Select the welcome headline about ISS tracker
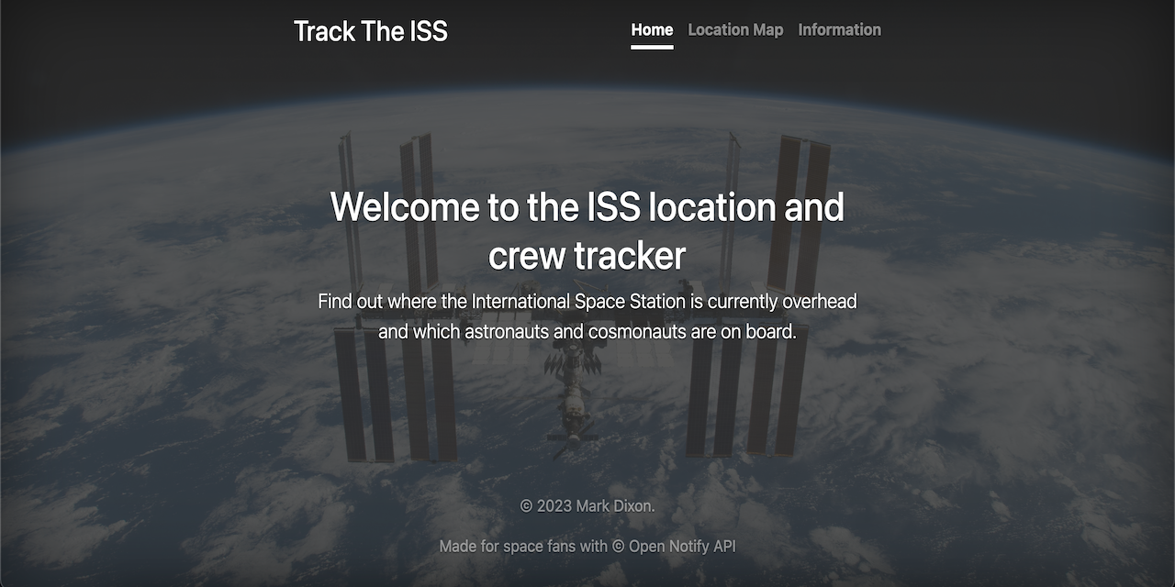 click(587, 231)
